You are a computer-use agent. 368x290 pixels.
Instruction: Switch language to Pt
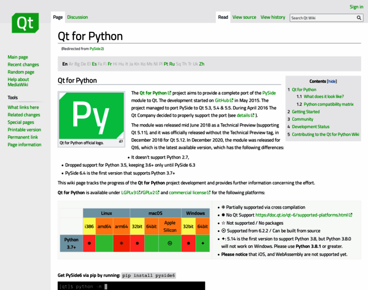pyautogui.click(x=166, y=64)
